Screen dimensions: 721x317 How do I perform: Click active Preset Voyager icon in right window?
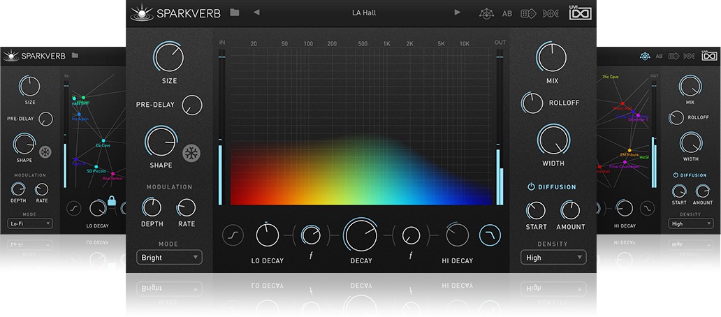tap(645, 56)
